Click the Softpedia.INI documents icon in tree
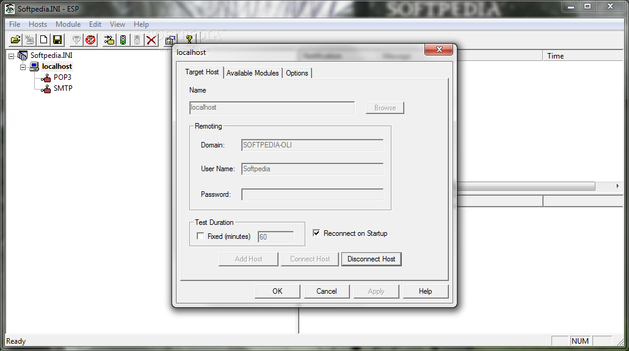The height and width of the screenshot is (351, 629). coord(23,55)
